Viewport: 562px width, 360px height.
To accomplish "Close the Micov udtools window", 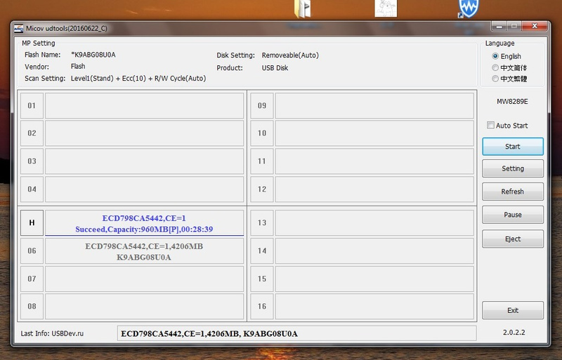I will 535,26.
